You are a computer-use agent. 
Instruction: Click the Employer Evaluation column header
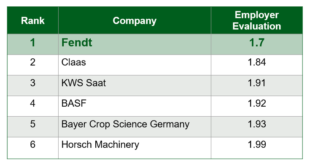click(256, 20)
